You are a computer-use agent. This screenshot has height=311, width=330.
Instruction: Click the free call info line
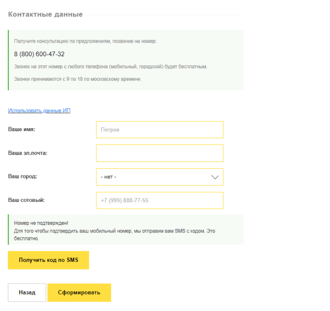(110, 66)
